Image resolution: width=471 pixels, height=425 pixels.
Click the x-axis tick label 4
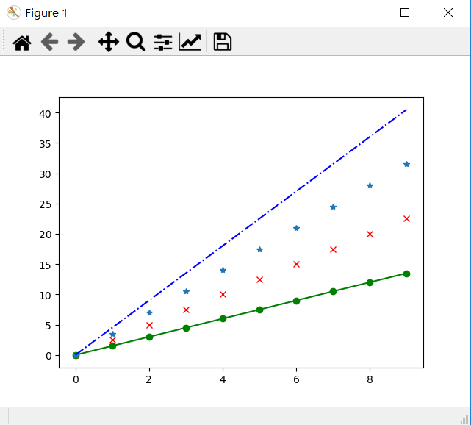click(x=223, y=379)
